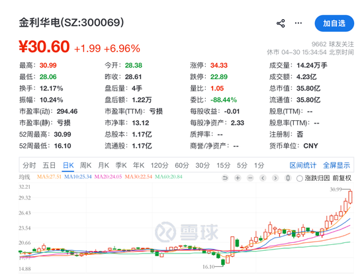364x274 pixels.
Task: Click the 成交量 value 14.24万手
Action: click(x=312, y=65)
